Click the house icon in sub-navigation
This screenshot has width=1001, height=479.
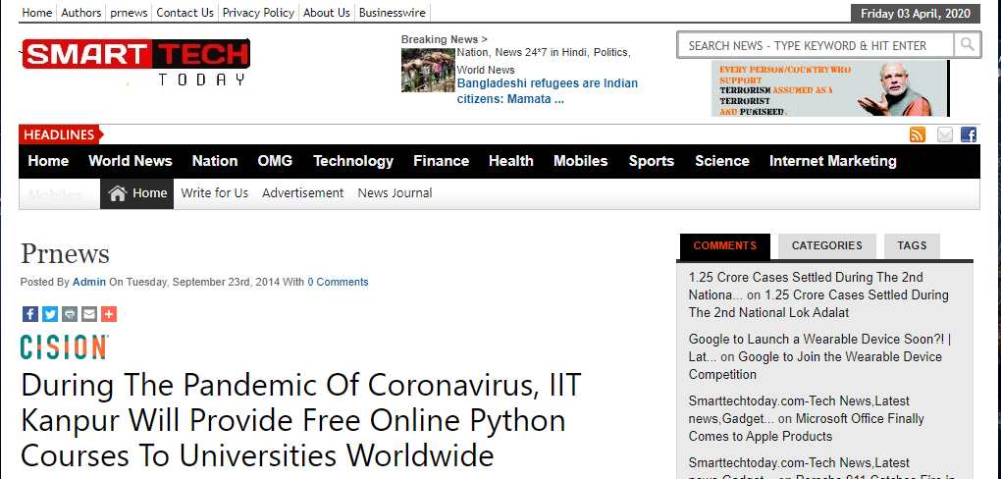(x=118, y=193)
